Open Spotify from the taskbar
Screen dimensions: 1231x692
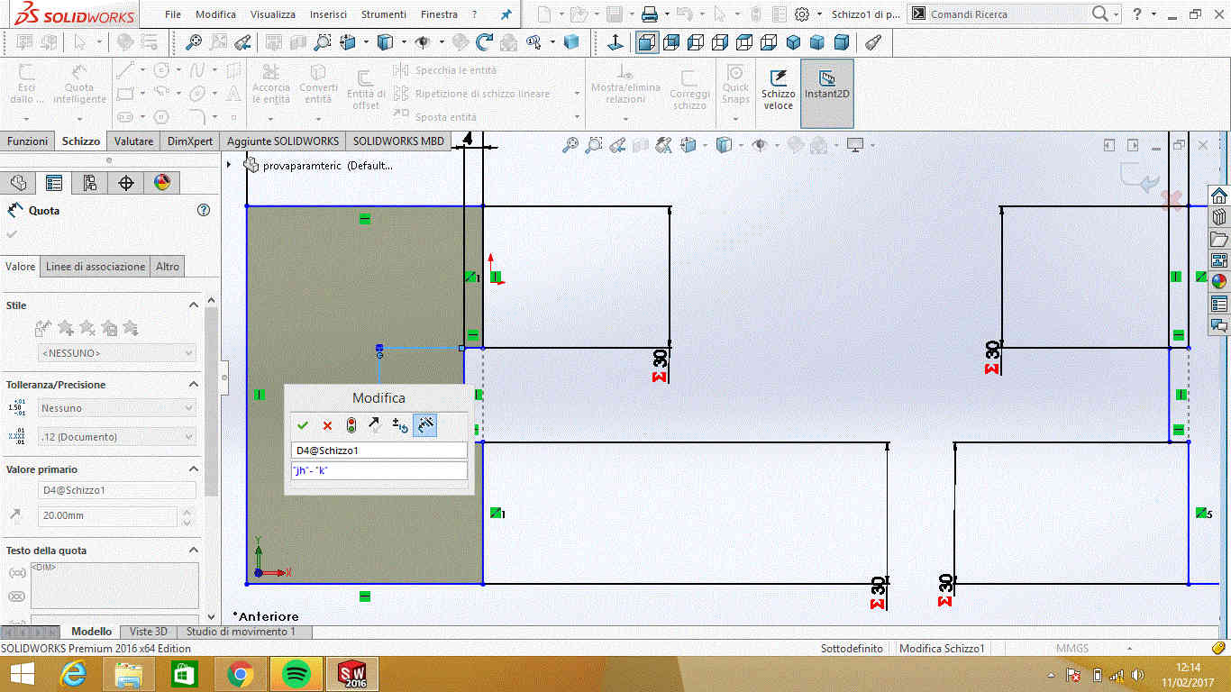[x=296, y=674]
